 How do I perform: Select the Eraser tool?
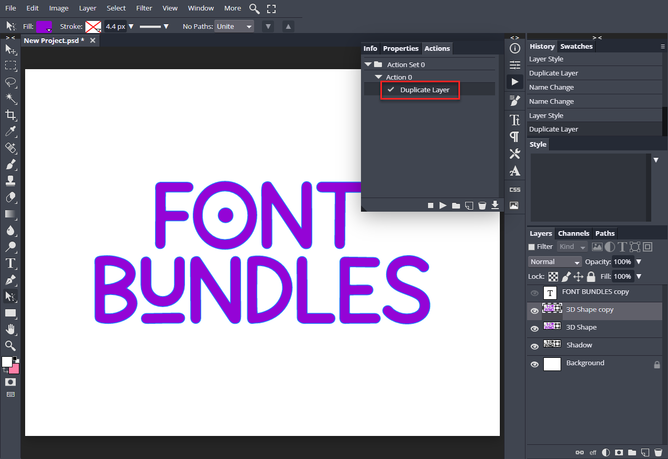[10, 198]
